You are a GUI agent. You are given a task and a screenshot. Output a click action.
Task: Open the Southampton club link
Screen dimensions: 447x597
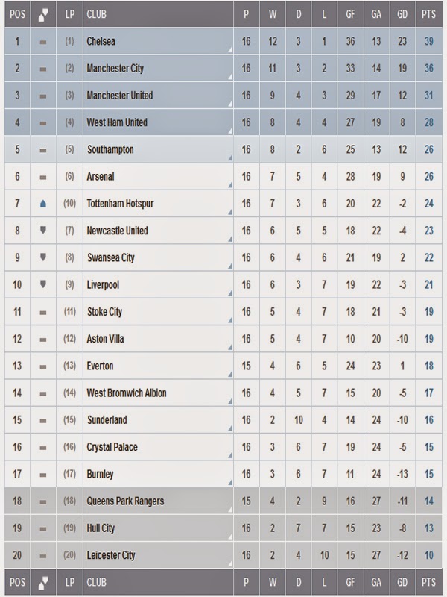tap(110, 149)
